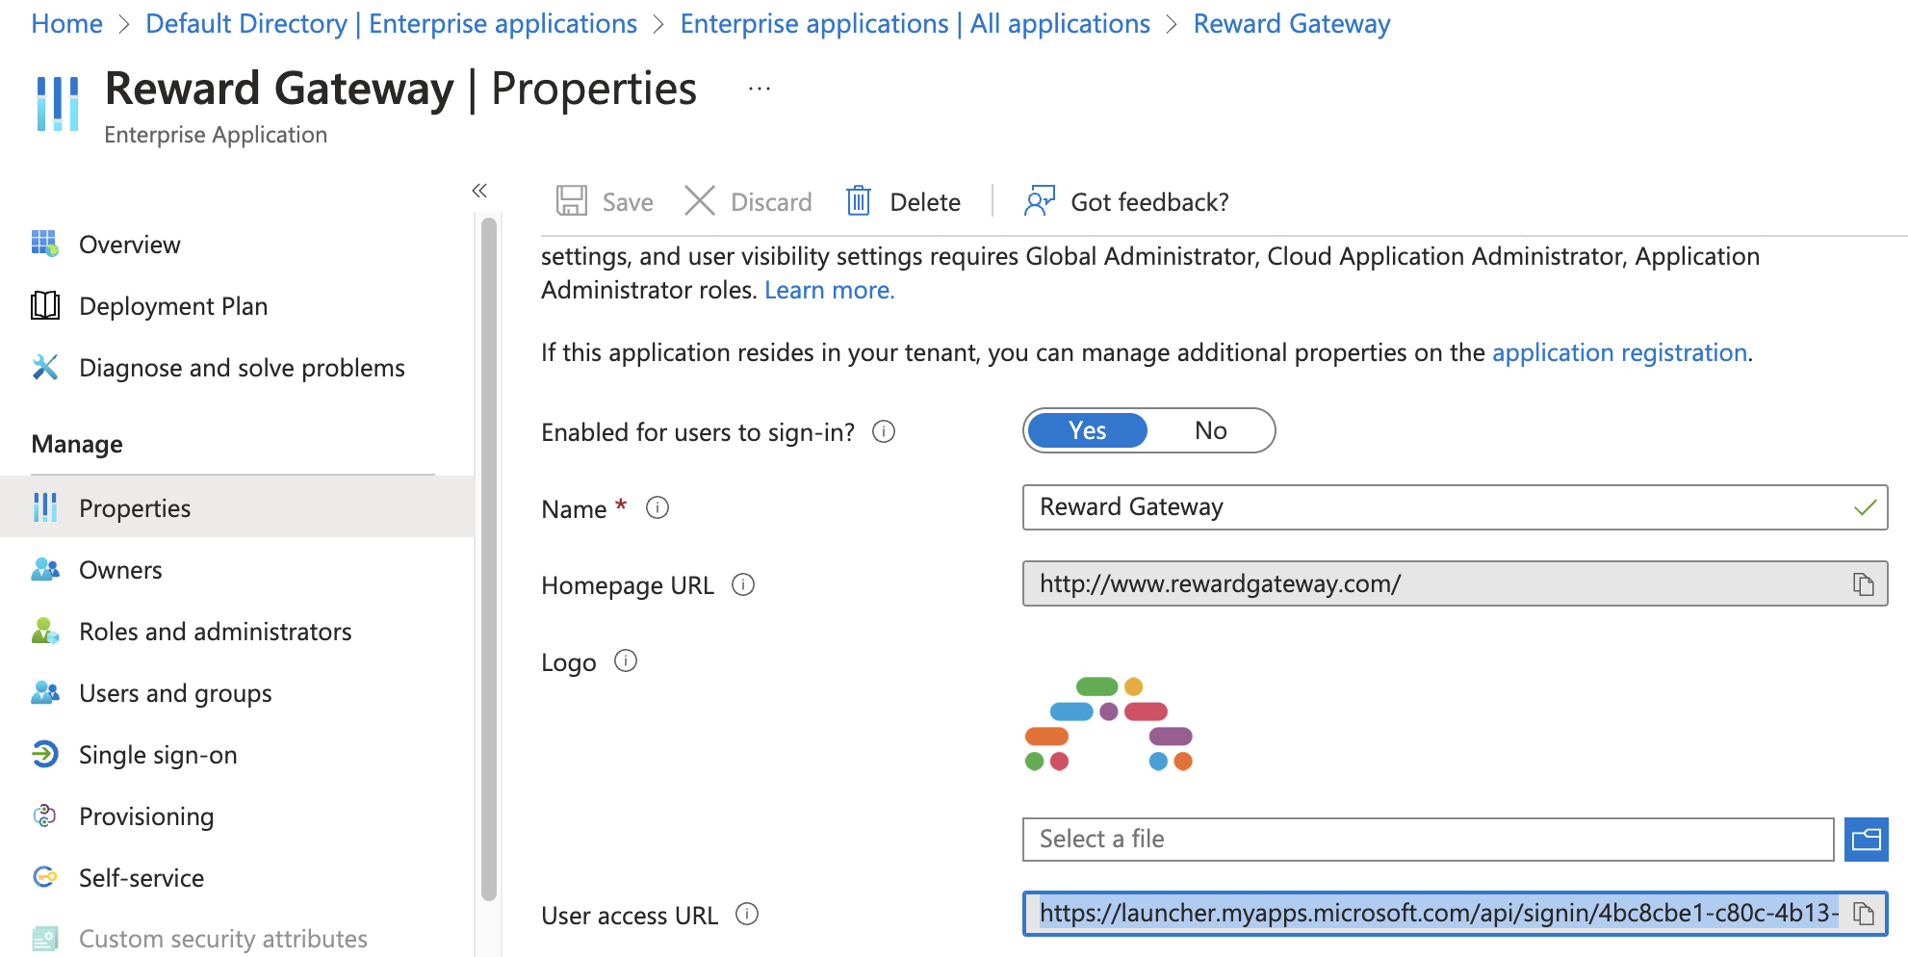The height and width of the screenshot is (957, 1908).
Task: Click the Discard X icon
Action: tap(700, 201)
